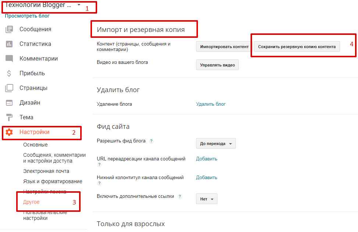
Task: Open Электронная почта settings
Action: pos(46,171)
